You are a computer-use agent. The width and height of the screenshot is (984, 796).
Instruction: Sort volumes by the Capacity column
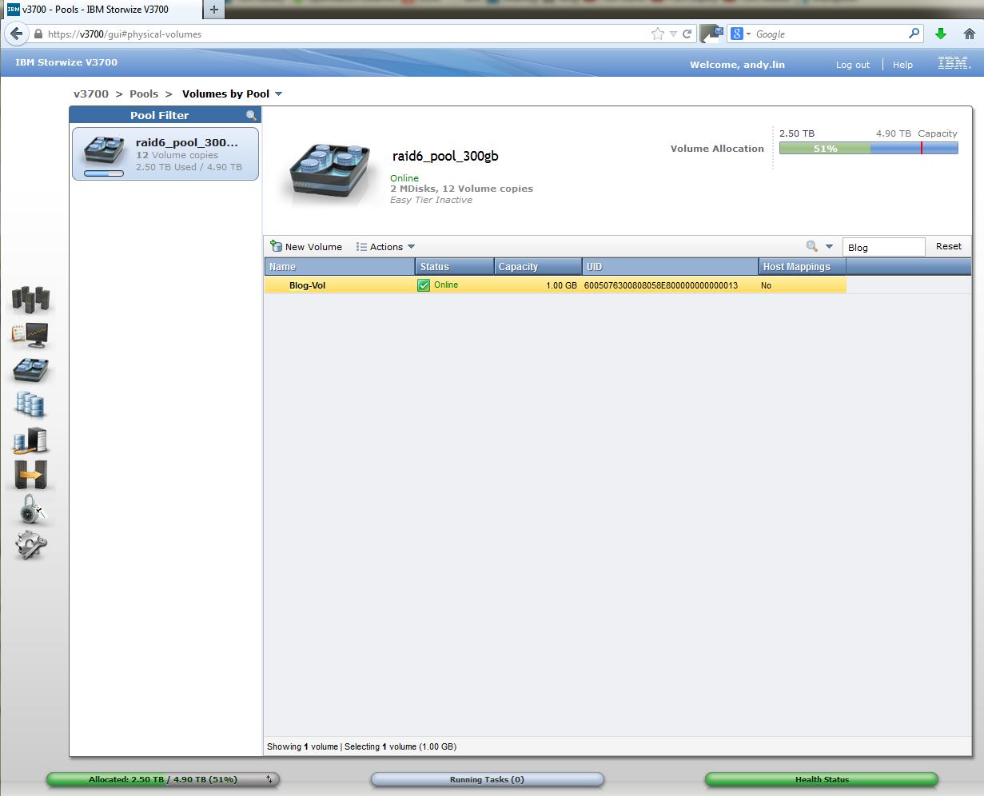click(x=537, y=267)
